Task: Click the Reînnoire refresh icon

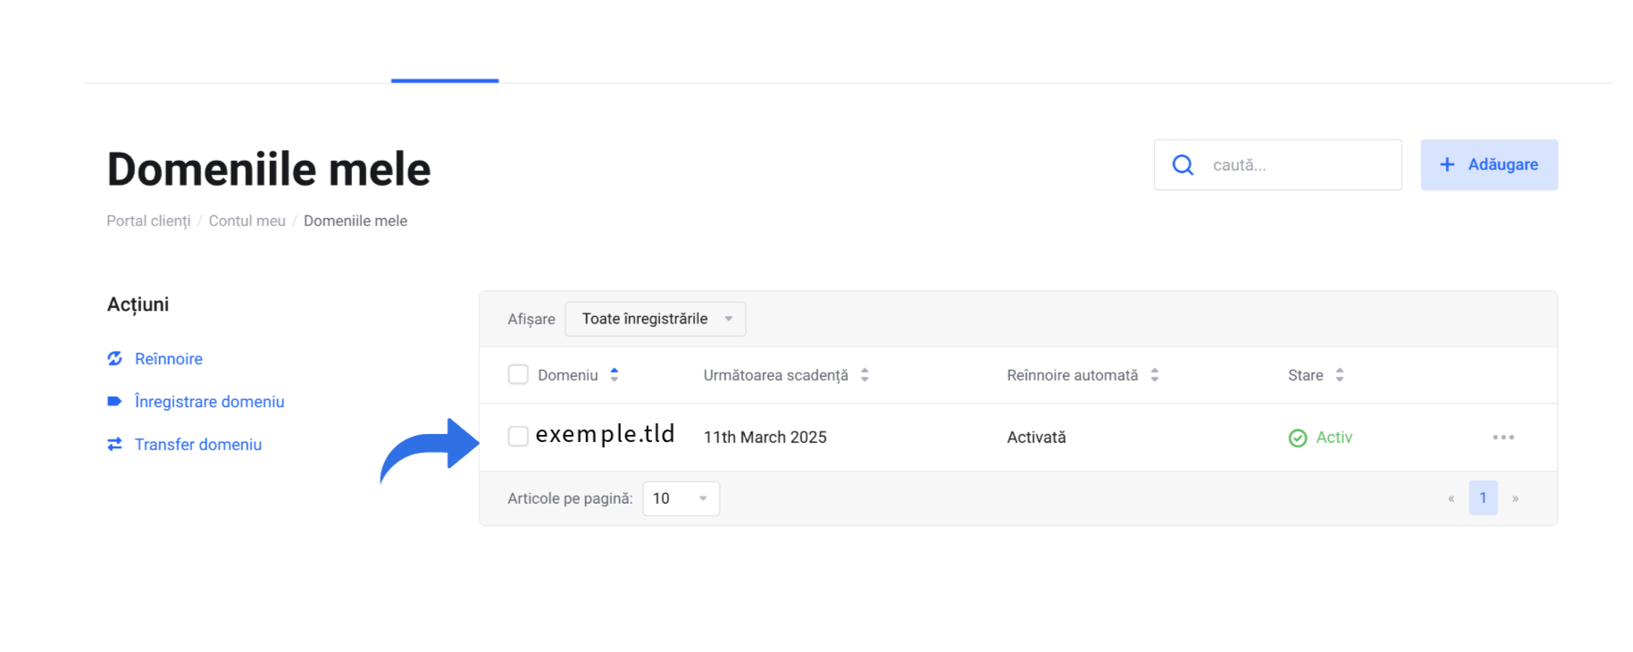Action: [x=114, y=359]
